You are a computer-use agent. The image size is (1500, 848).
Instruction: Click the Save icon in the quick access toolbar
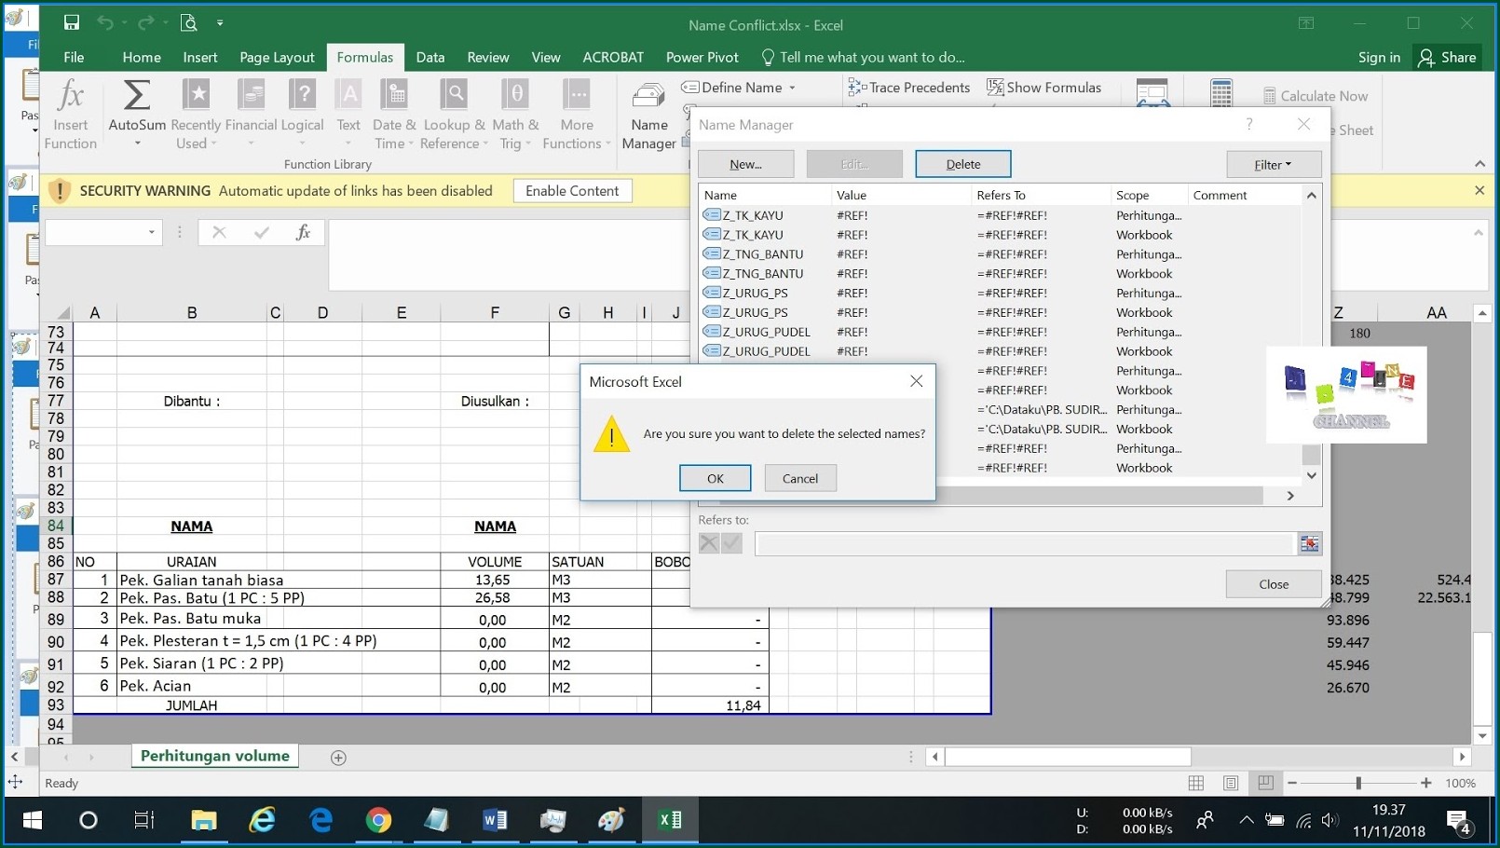tap(72, 23)
